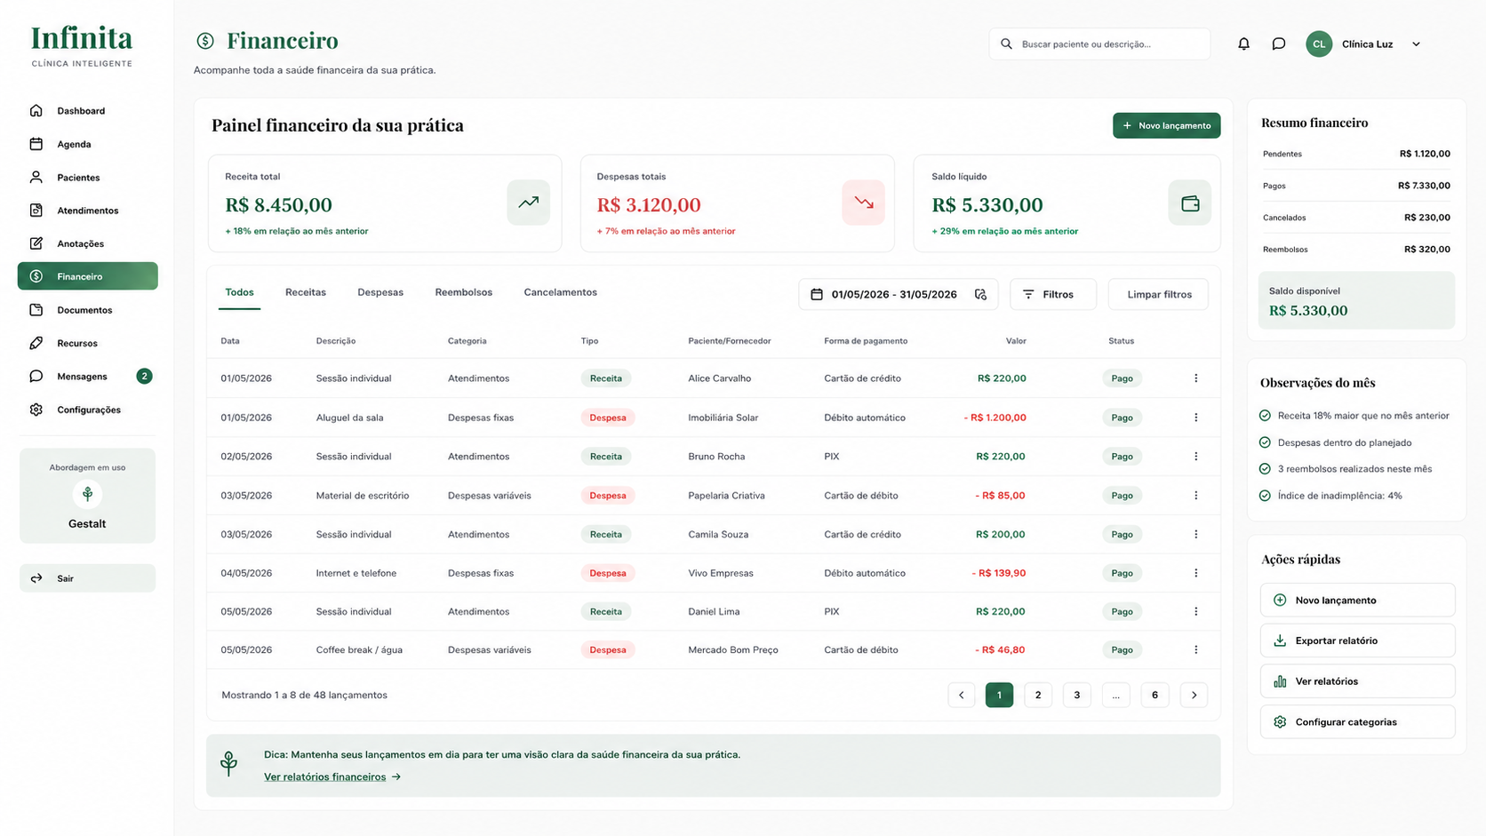This screenshot has height=836, width=1486.
Task: Click the Data column header
Action: tap(230, 341)
